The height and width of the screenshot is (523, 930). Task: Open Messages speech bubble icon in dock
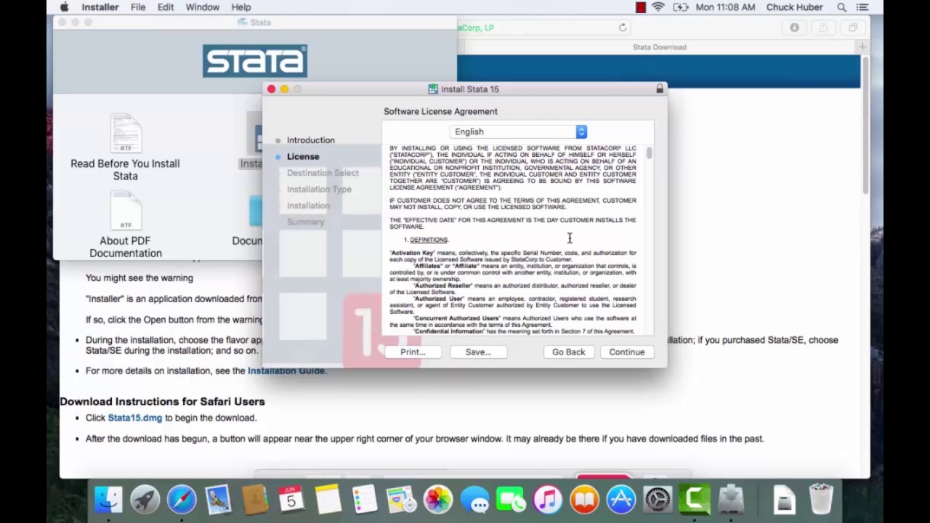pyautogui.click(x=474, y=500)
